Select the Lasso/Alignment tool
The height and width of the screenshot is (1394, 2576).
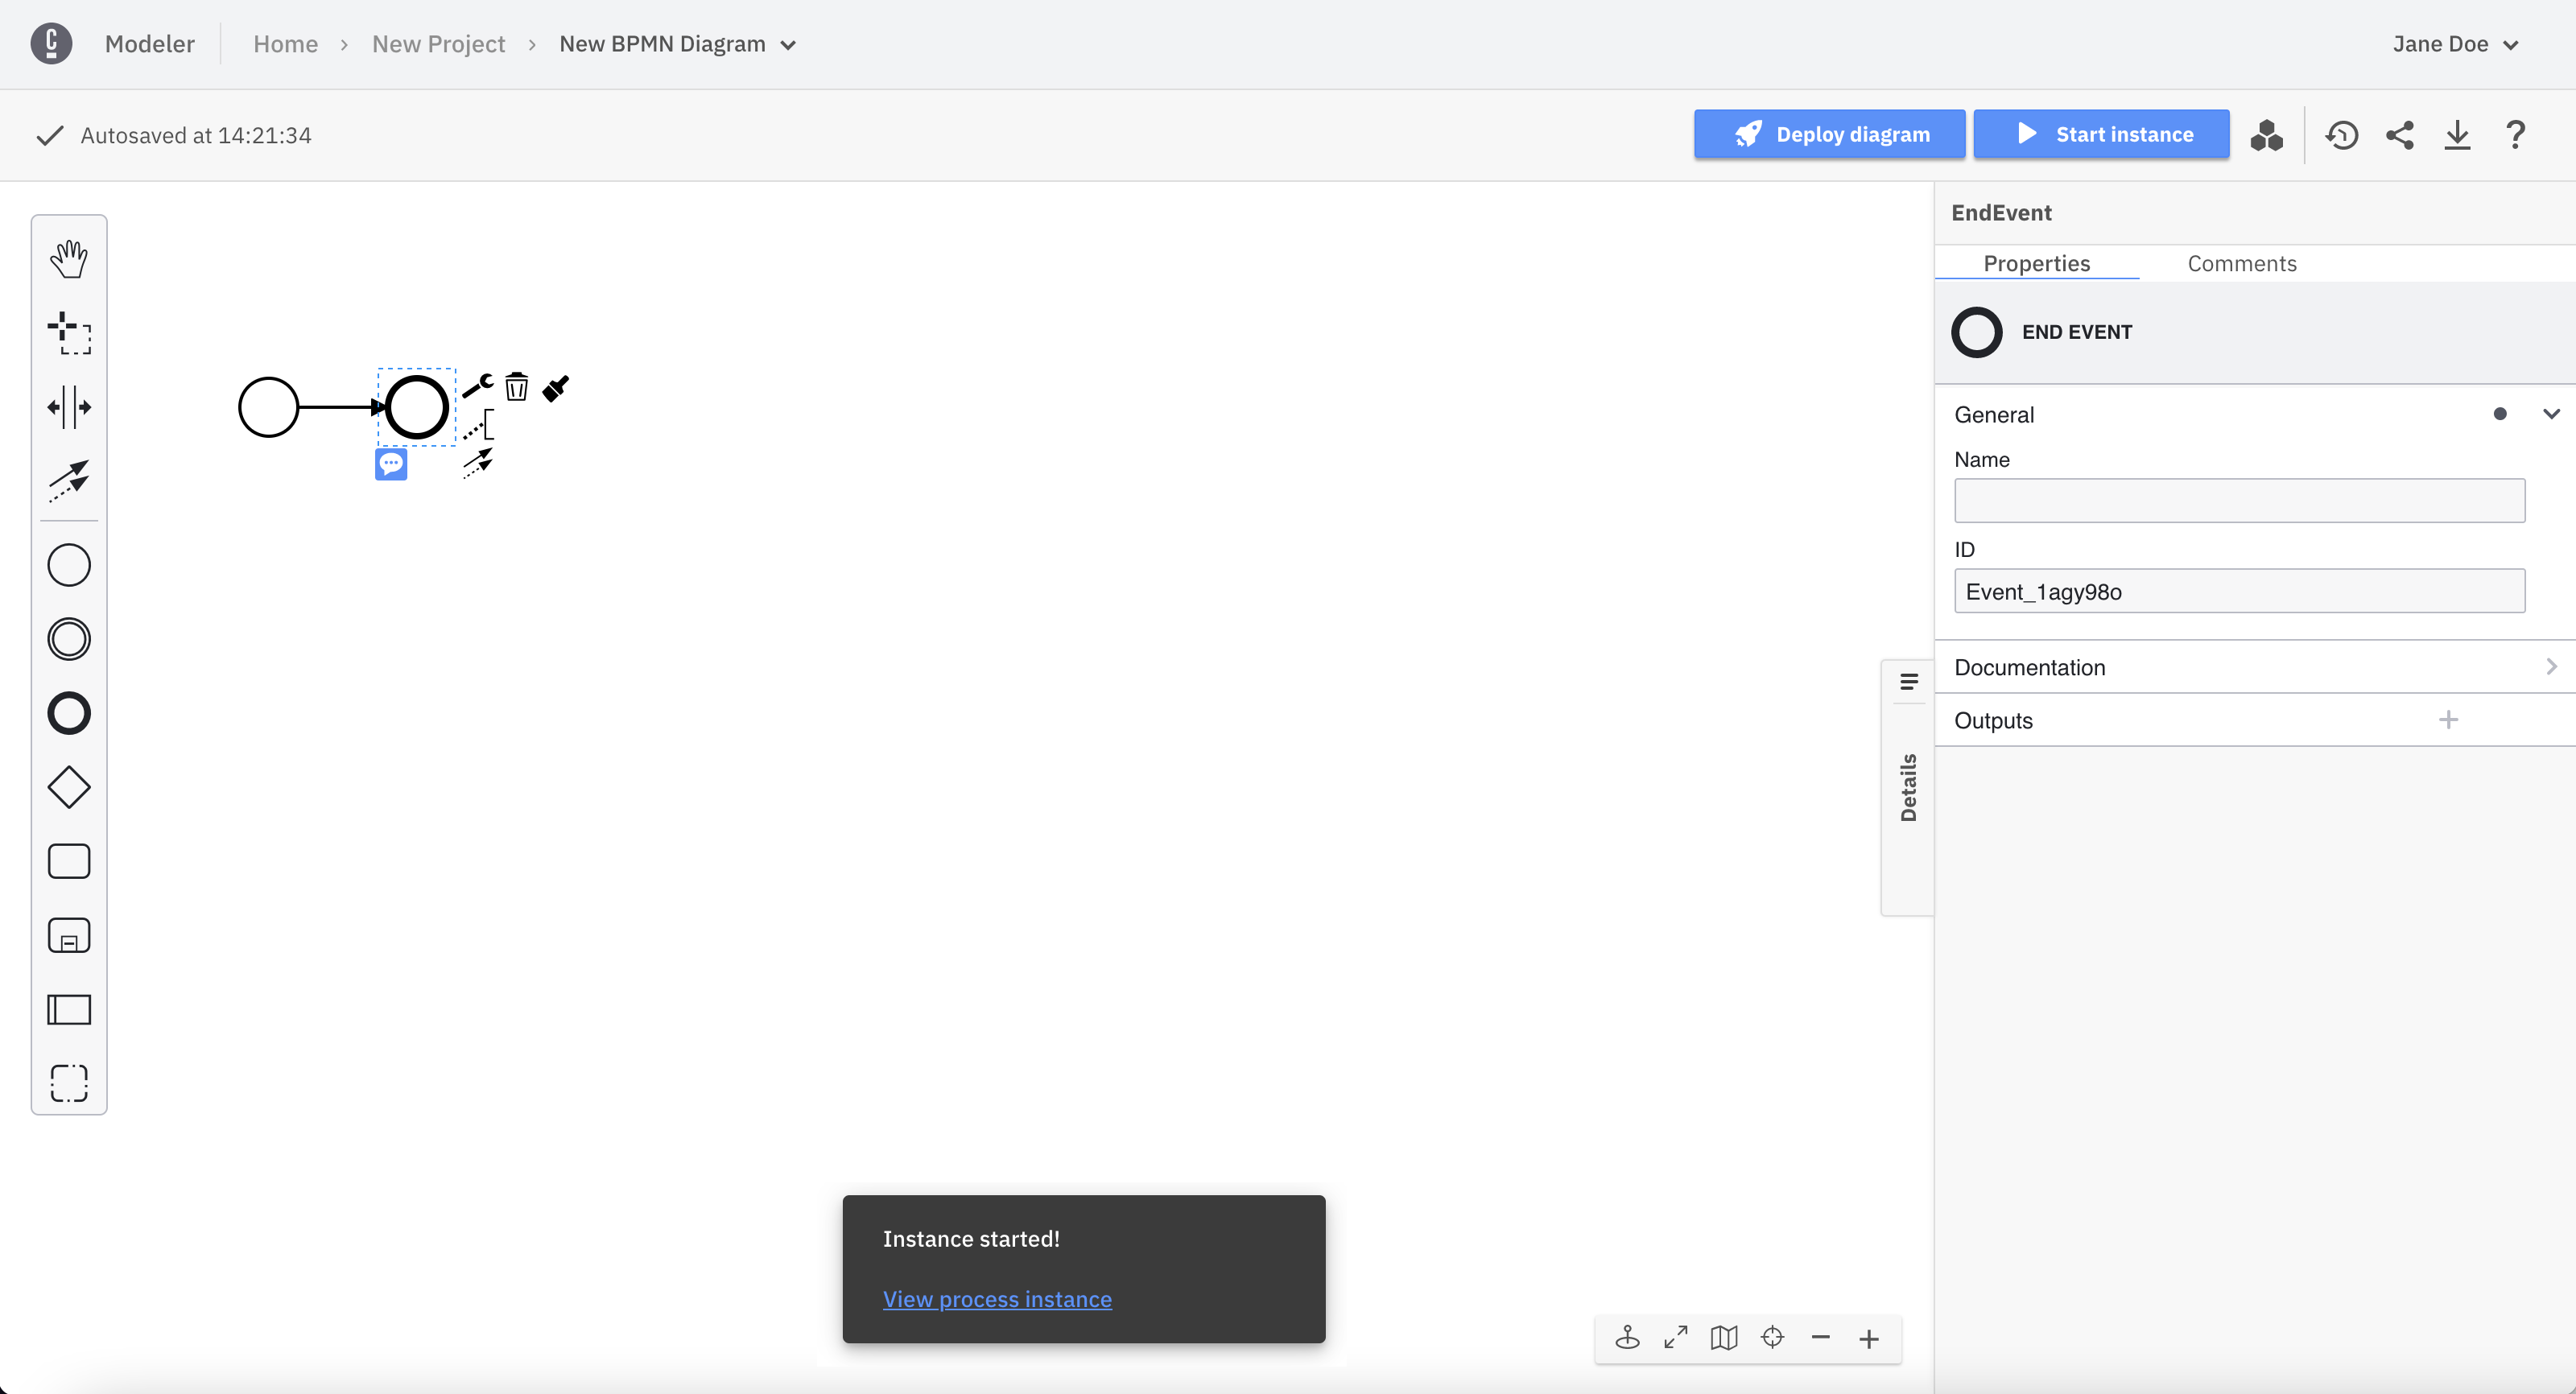68,332
